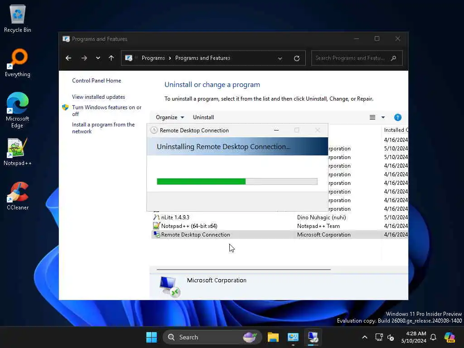Open clock and date 4:28 AM
Screen dimensions: 464x348
pos(414,337)
